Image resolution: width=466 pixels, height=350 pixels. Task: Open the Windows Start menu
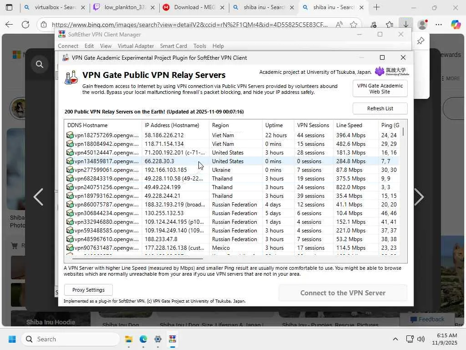pos(12,339)
